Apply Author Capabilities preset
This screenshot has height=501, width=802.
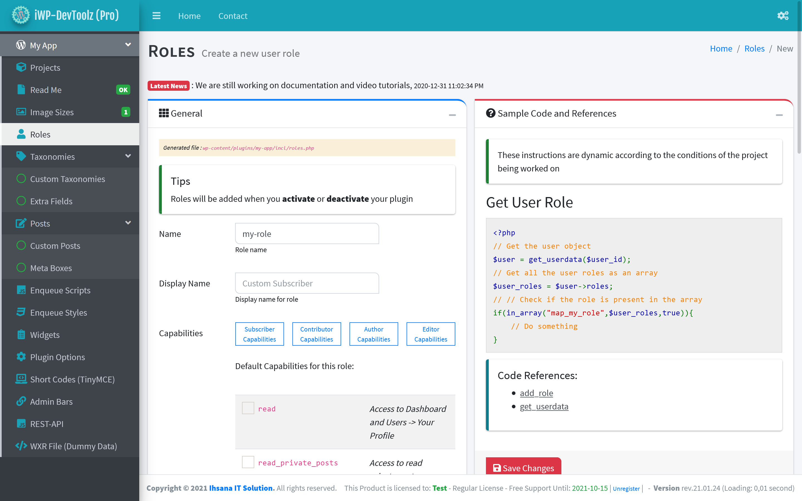(x=373, y=334)
